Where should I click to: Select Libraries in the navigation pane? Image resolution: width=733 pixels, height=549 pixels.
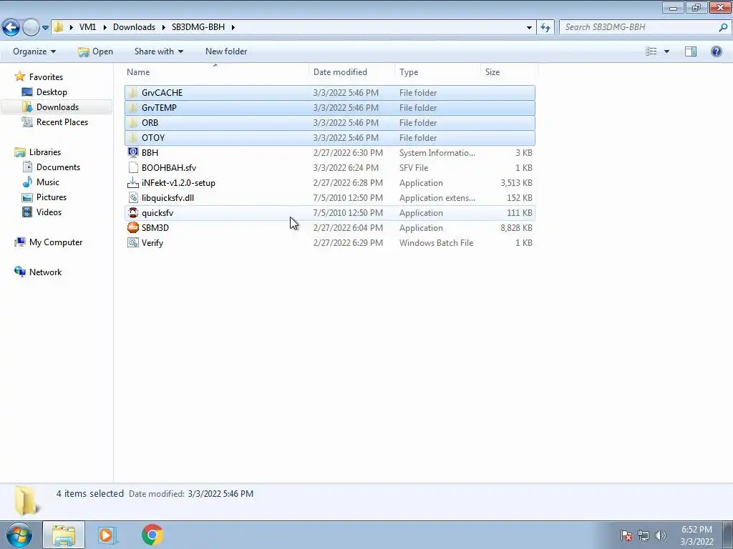(x=45, y=152)
